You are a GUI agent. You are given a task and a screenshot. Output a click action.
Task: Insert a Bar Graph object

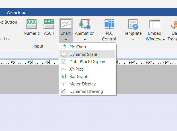pos(79,77)
